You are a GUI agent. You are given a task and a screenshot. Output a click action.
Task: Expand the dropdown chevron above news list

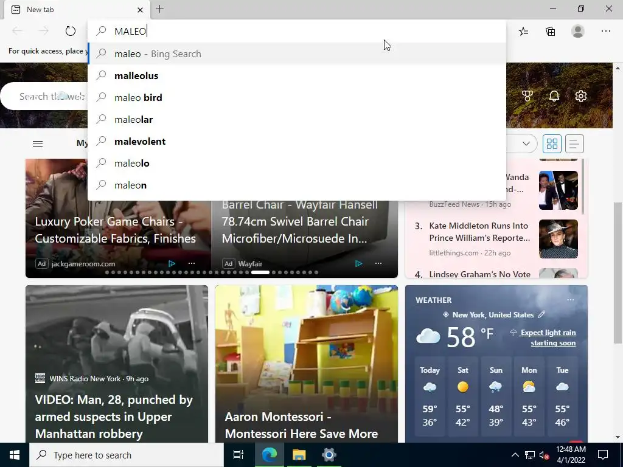click(526, 144)
